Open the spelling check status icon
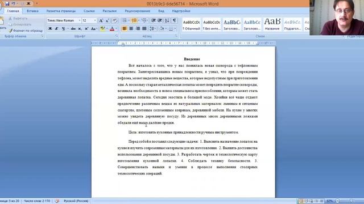 click(x=57, y=201)
